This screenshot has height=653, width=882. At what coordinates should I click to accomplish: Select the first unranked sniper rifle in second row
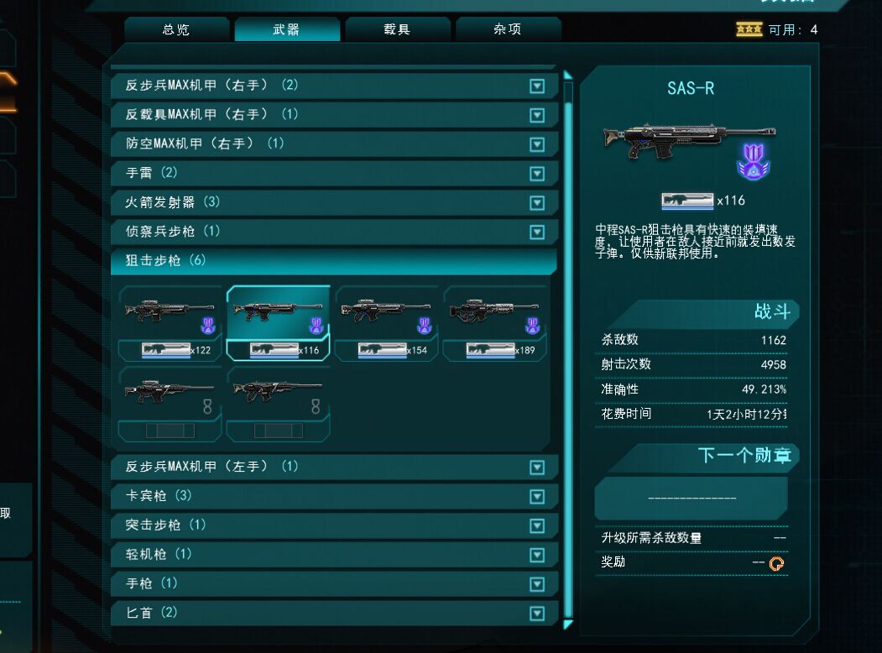coord(170,404)
